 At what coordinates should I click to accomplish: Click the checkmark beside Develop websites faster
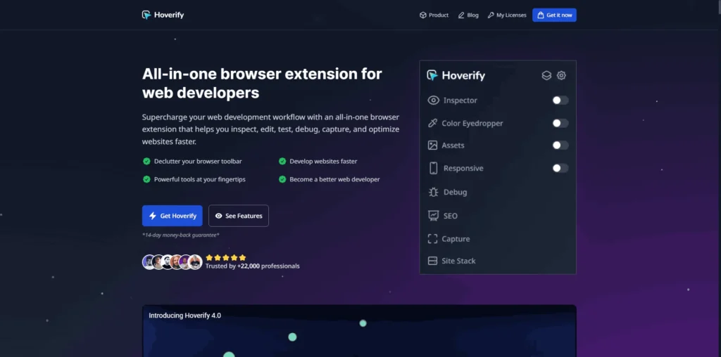pyautogui.click(x=282, y=161)
